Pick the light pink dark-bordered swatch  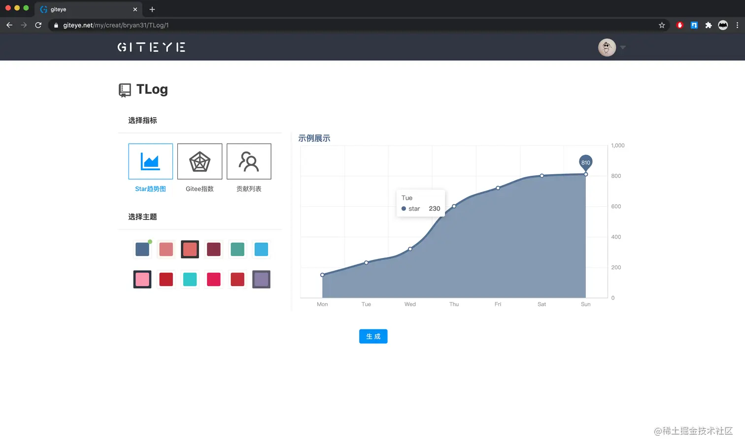(142, 279)
